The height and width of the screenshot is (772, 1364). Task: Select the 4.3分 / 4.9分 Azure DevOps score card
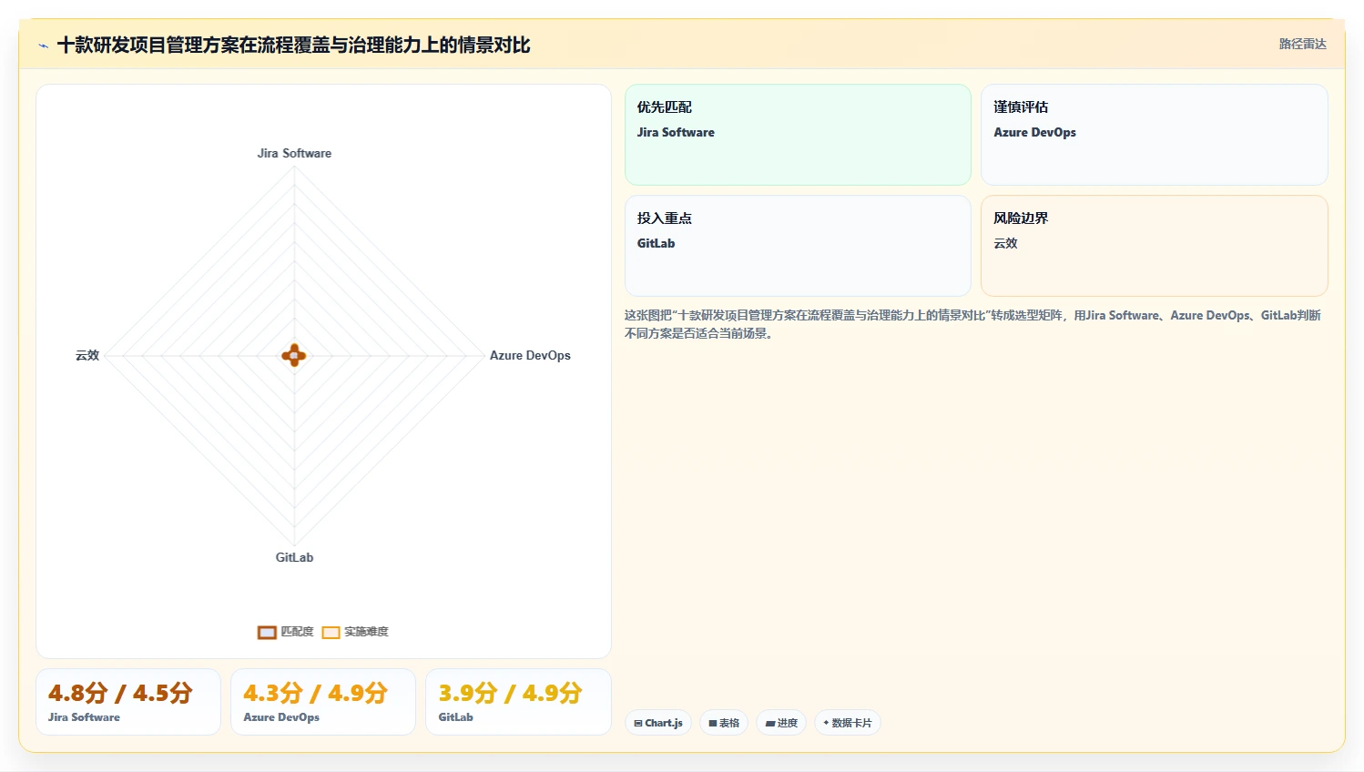tap(323, 702)
